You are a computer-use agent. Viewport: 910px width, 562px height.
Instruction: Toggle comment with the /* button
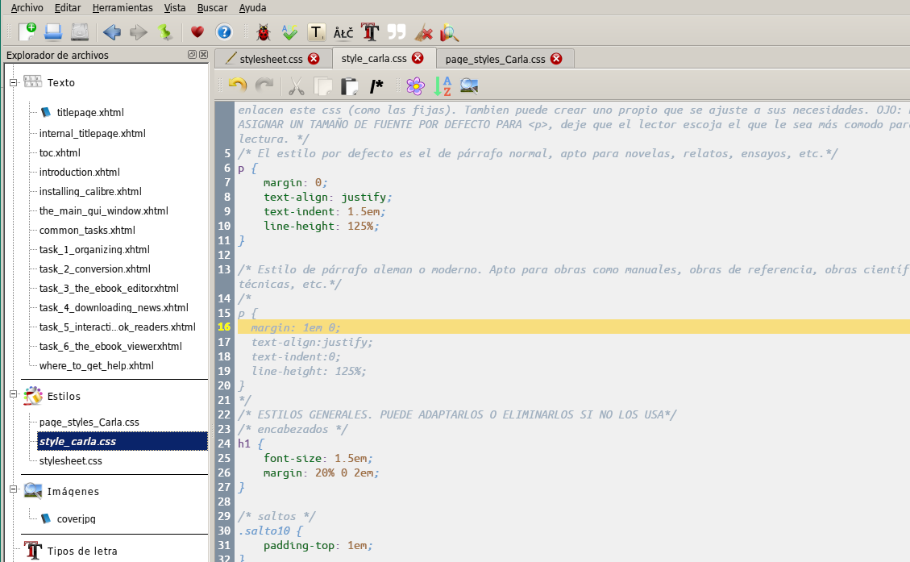click(376, 85)
